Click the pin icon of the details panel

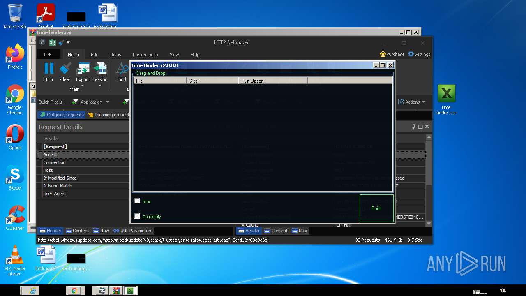click(x=413, y=127)
